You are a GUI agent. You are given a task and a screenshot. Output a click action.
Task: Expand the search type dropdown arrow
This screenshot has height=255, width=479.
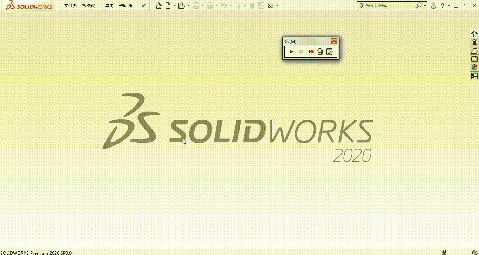425,6
